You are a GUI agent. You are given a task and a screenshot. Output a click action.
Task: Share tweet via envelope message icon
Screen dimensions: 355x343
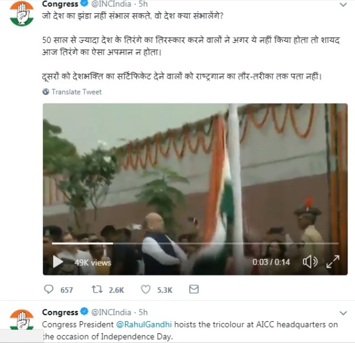click(x=194, y=289)
